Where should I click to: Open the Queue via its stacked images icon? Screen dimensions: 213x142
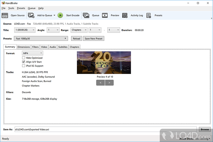point(86,15)
